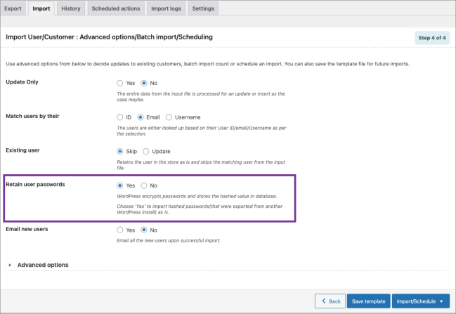
Task: Match users by ID radio option
Action: click(120, 117)
